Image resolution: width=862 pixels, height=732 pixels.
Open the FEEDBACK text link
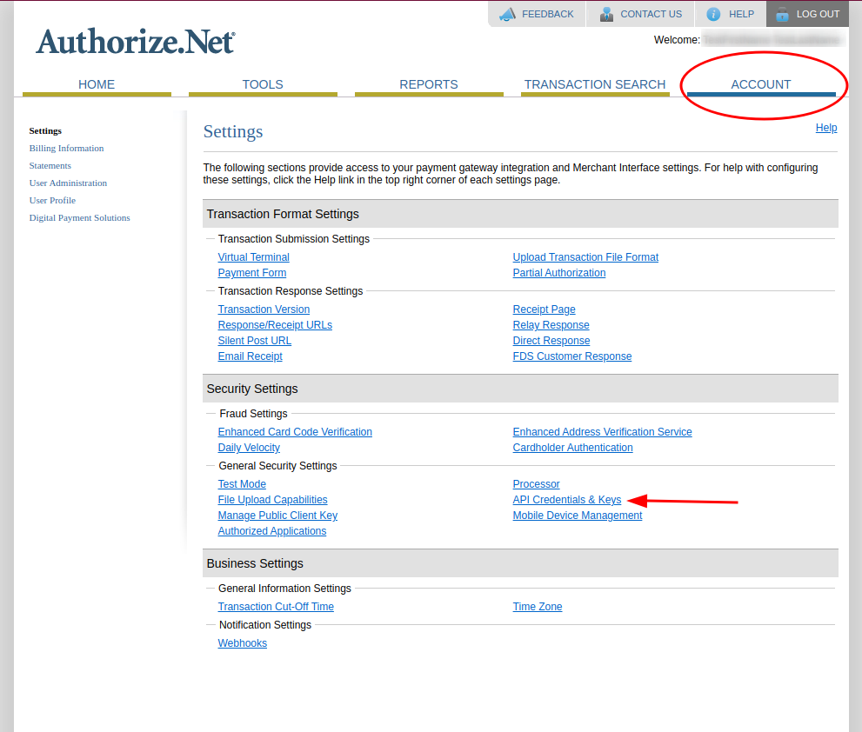[x=547, y=14]
